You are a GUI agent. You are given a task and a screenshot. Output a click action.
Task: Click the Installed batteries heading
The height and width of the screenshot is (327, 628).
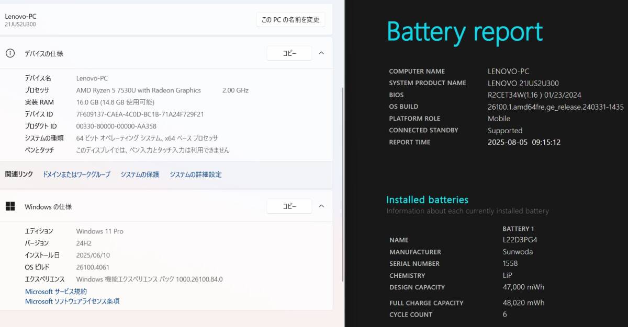427,200
